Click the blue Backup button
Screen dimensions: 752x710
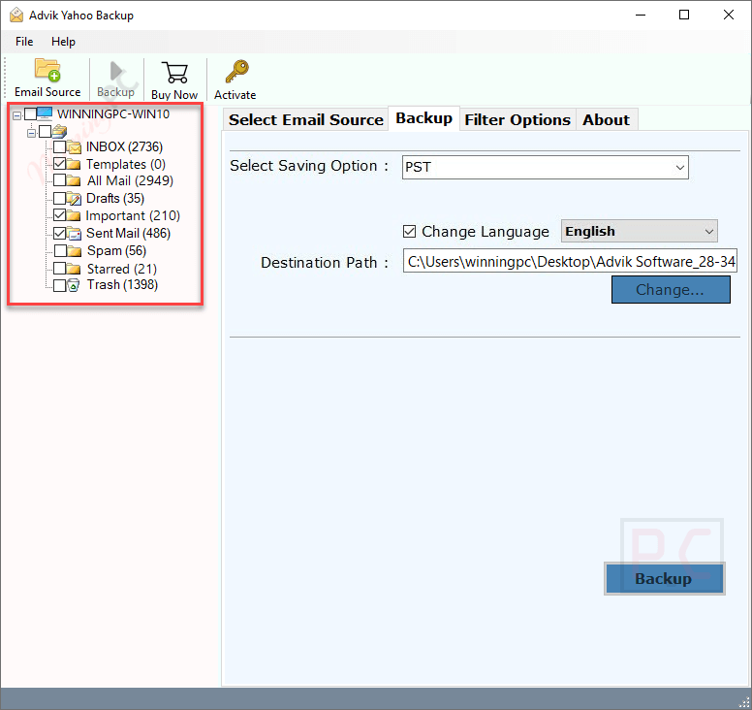pyautogui.click(x=664, y=578)
